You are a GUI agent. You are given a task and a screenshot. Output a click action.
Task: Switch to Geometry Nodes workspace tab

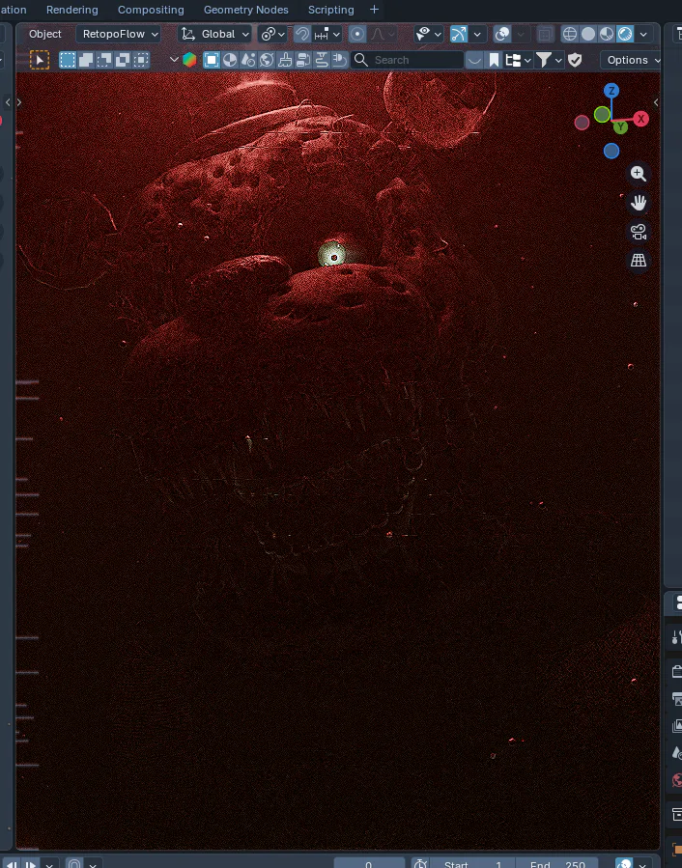[246, 10]
